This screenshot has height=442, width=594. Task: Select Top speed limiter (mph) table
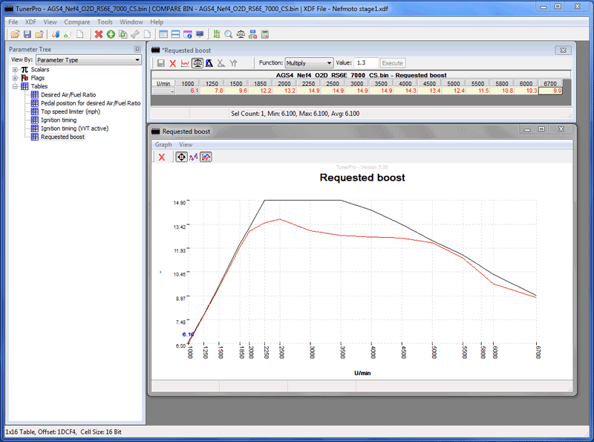[x=71, y=111]
